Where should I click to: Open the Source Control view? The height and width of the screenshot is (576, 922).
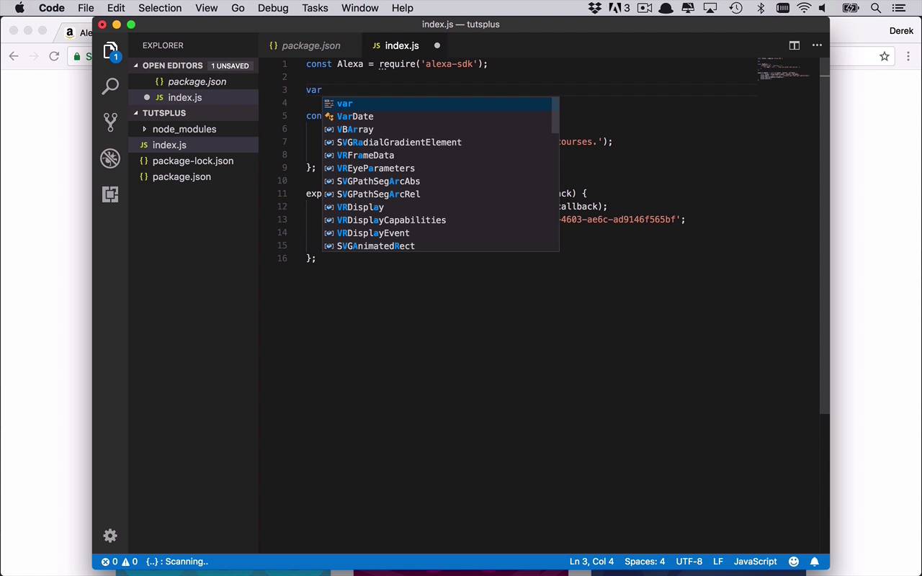pyautogui.click(x=110, y=122)
